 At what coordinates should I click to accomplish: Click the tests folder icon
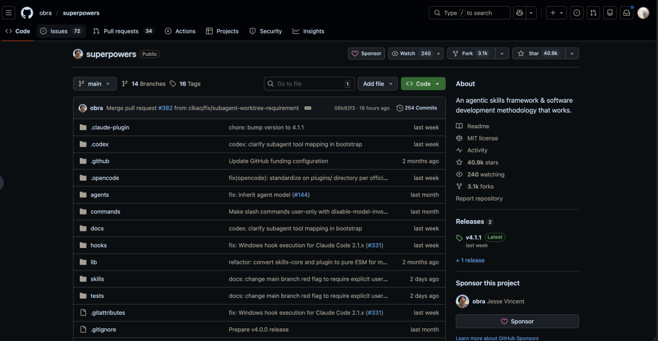coord(83,296)
